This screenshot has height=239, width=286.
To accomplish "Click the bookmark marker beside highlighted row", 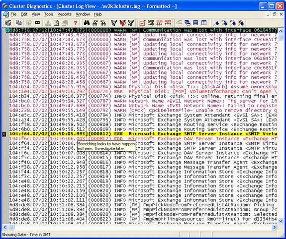I will coord(4,134).
